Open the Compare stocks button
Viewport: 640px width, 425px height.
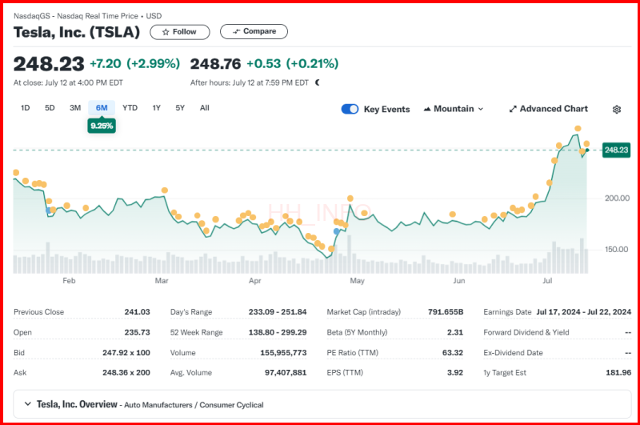254,31
